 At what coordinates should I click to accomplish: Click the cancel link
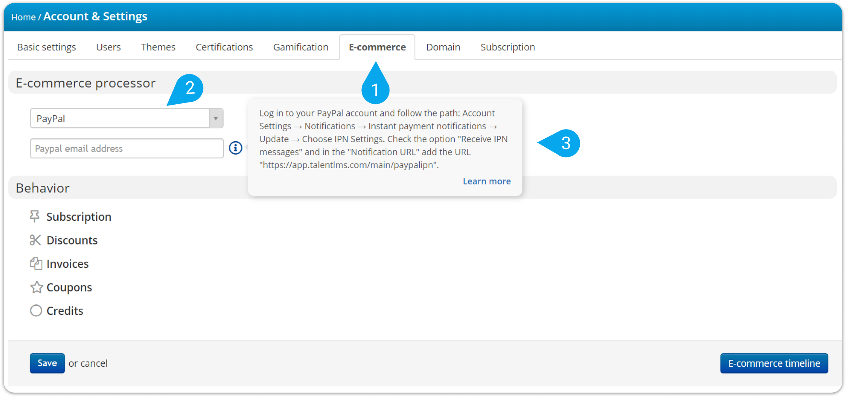(x=94, y=363)
